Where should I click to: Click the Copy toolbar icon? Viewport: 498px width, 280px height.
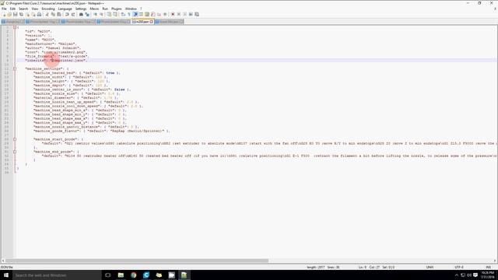click(x=53, y=14)
